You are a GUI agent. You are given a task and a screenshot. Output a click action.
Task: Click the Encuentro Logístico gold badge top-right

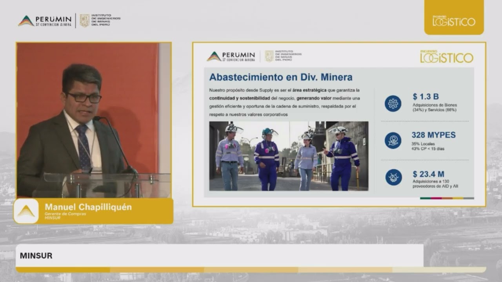click(454, 17)
